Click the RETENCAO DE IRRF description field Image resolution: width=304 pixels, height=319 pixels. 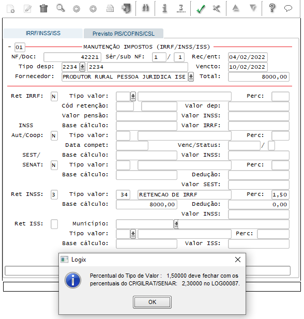[185, 195]
